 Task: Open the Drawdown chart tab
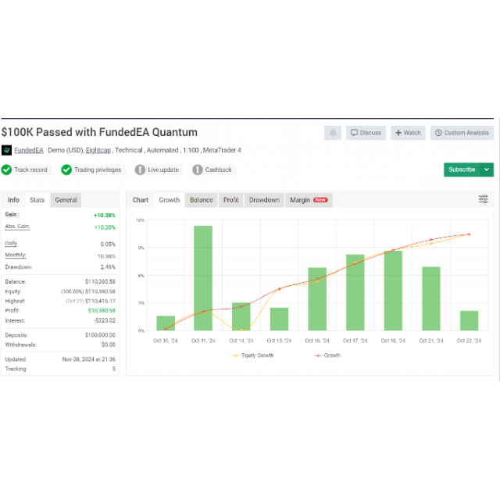[264, 200]
